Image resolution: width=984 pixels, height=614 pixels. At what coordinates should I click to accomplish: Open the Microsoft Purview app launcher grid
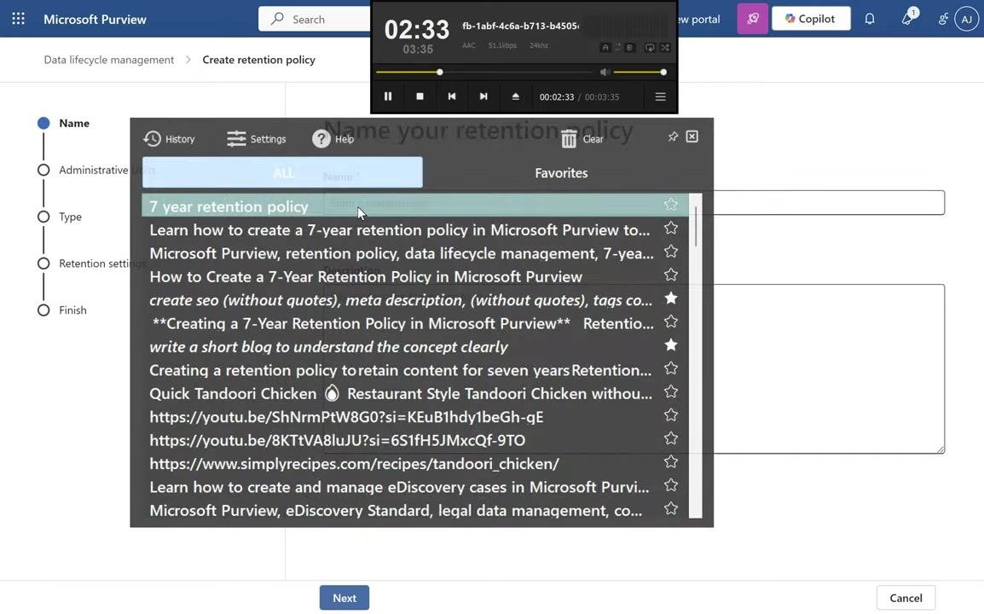(x=18, y=19)
